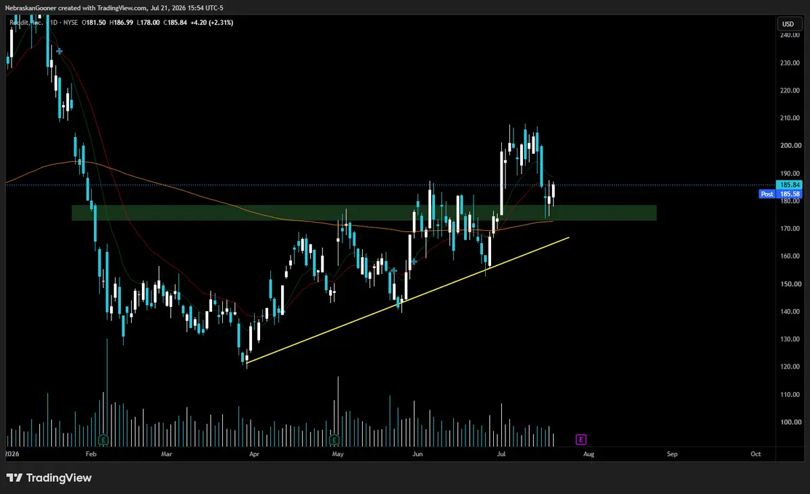This screenshot has height=494, width=810.
Task: Click the green earnings E icon near Feb
Action: [103, 440]
